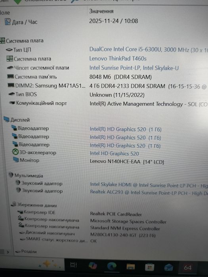Open the Intel Sunrise Point-LP, Intel Skylake-U link

134,68
